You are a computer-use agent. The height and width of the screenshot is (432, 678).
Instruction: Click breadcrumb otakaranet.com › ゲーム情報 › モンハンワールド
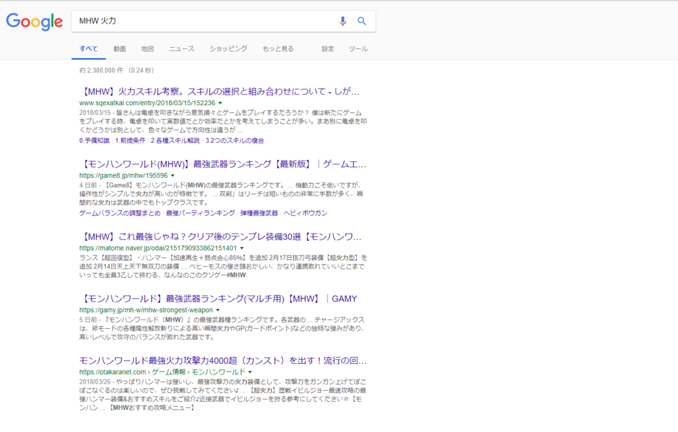162,372
